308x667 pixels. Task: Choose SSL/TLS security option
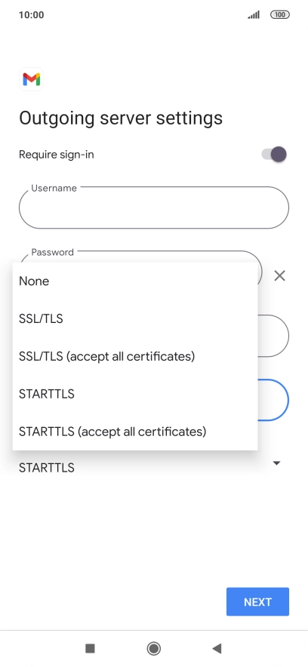[x=135, y=318]
